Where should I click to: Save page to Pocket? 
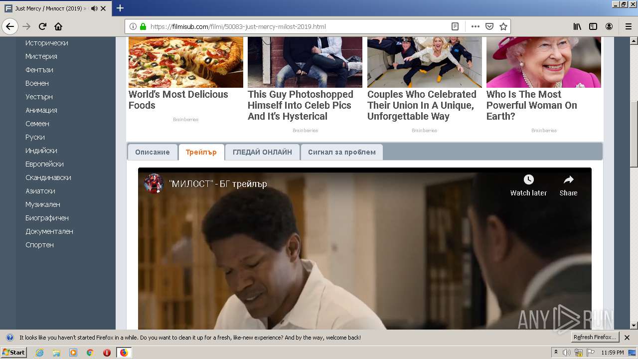click(489, 26)
